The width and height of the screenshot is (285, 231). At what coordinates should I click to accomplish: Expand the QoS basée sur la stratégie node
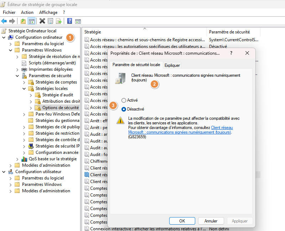coord(17,159)
